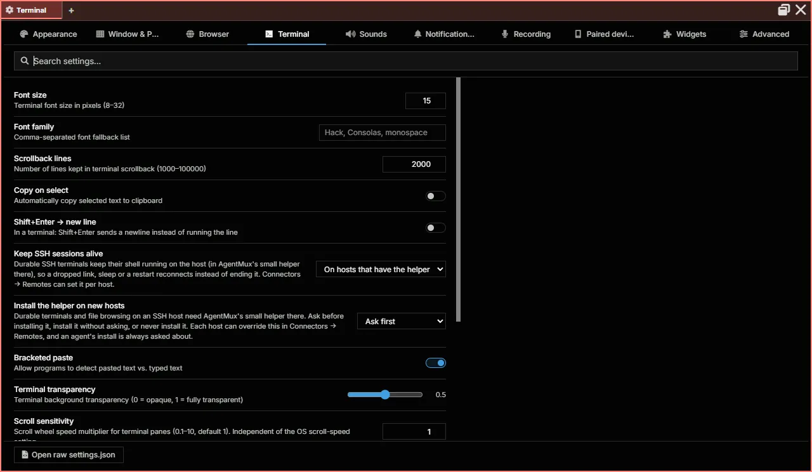Switch to the Terminal settings tab
812x472 pixels.
(x=287, y=34)
